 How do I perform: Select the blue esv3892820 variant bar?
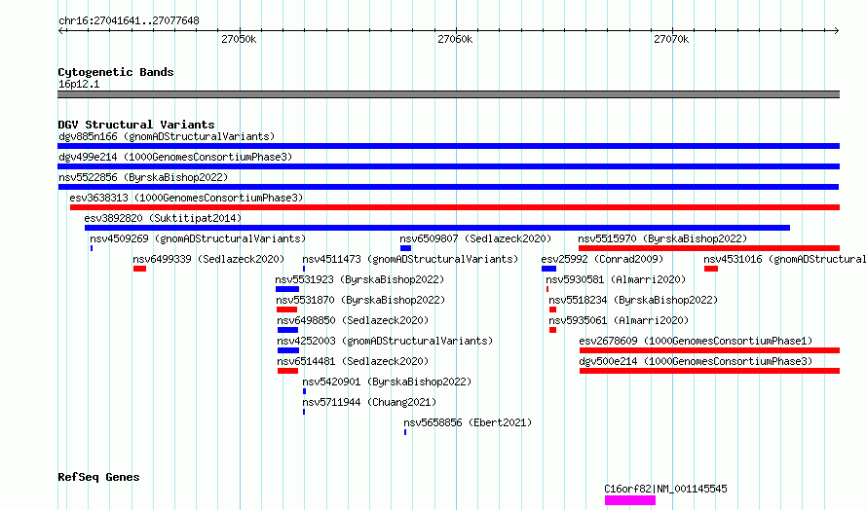[x=437, y=228]
